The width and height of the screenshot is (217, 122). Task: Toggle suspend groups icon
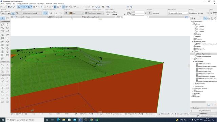pos(64,7)
